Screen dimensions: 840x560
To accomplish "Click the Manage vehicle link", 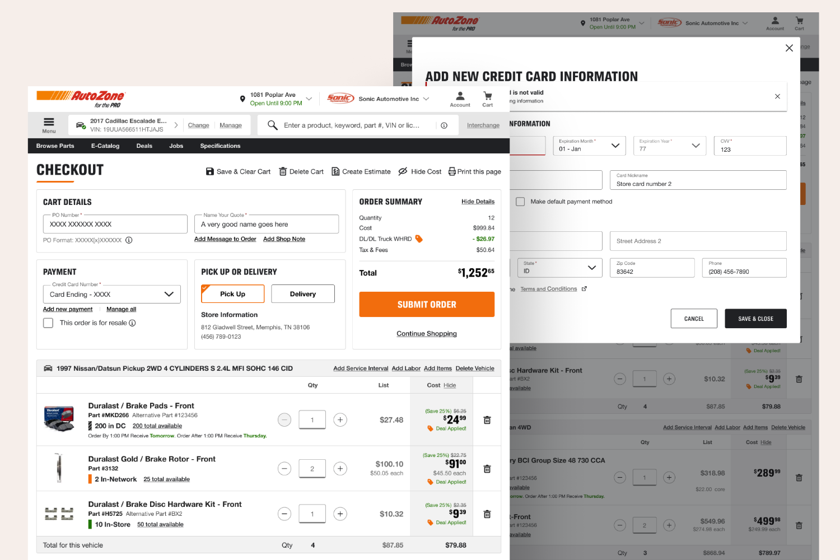I will [x=231, y=125].
